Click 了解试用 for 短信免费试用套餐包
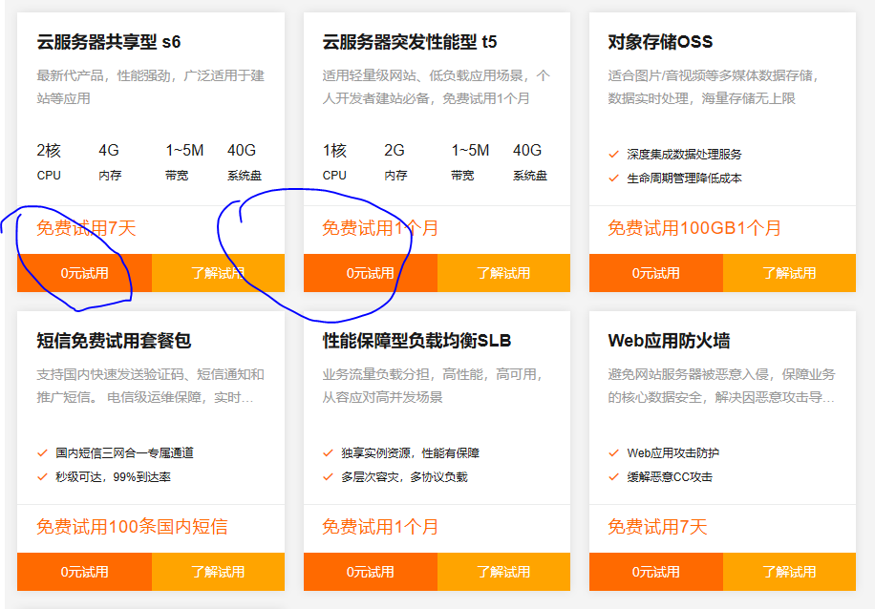The height and width of the screenshot is (609, 875). 218,572
